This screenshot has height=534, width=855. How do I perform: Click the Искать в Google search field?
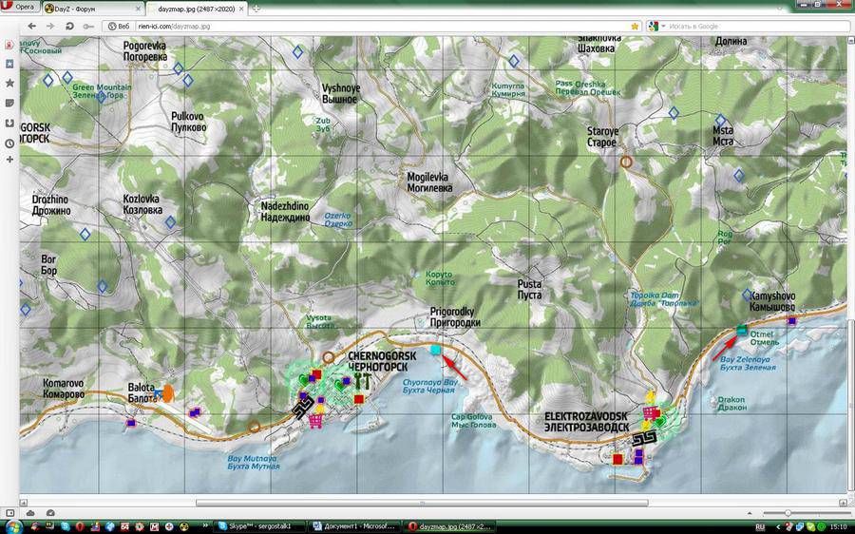[x=757, y=26]
